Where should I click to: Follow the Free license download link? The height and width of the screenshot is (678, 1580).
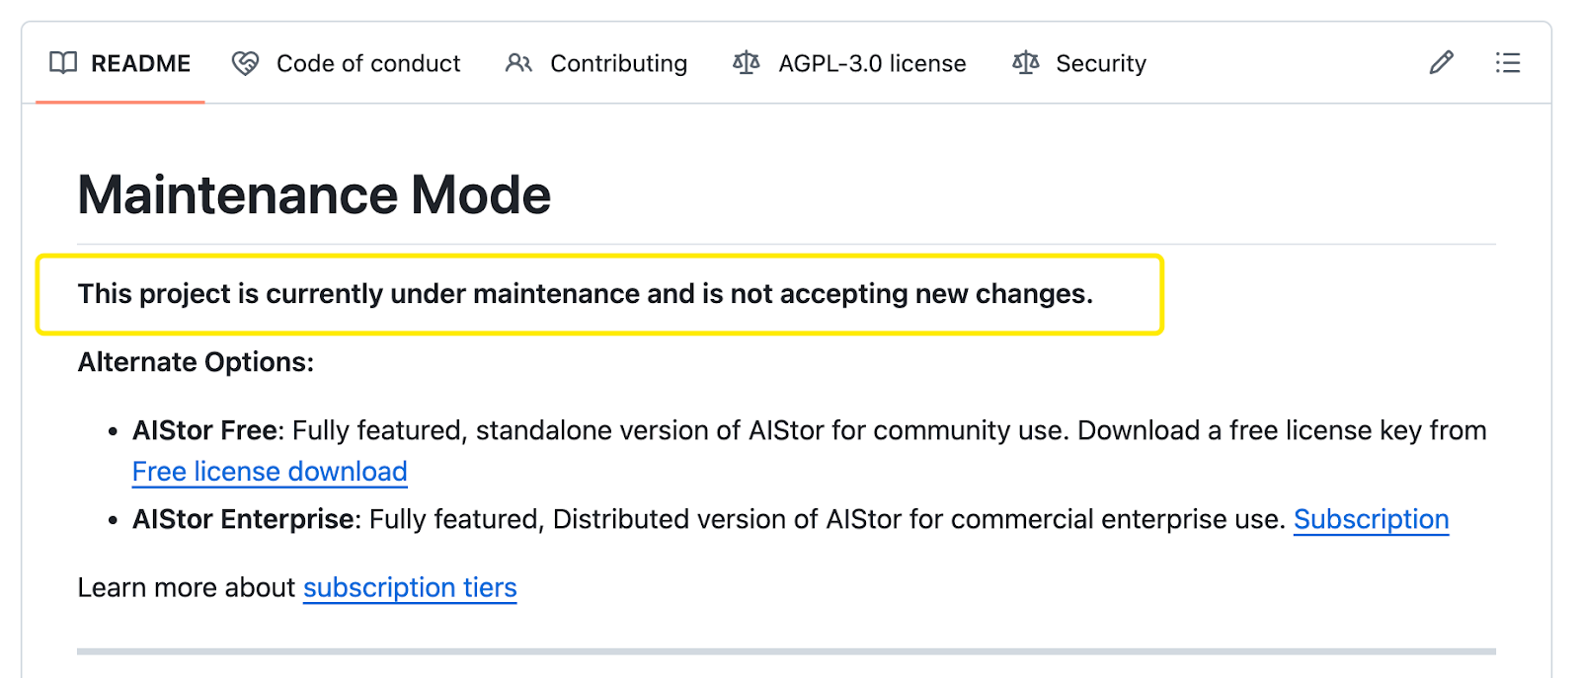[x=270, y=472]
